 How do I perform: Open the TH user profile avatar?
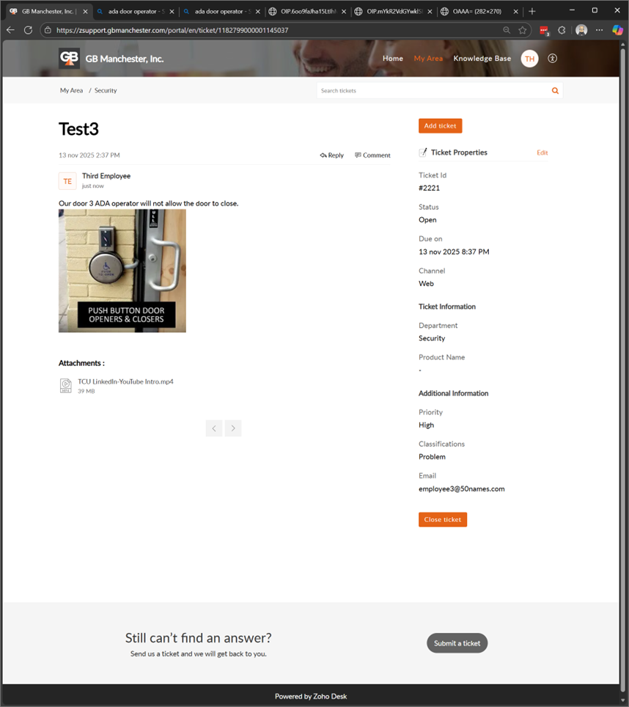point(530,59)
